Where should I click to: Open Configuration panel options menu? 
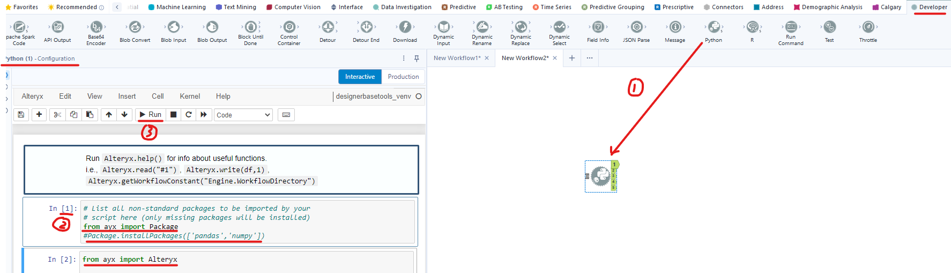[404, 58]
